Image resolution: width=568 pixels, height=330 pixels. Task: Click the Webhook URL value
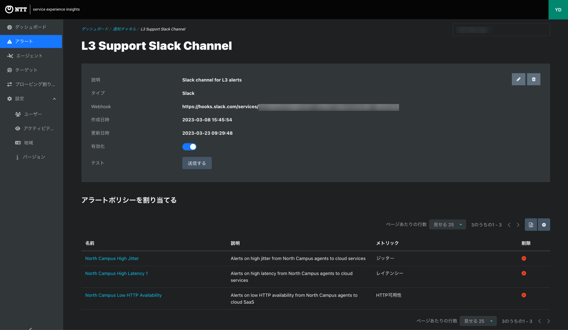291,107
